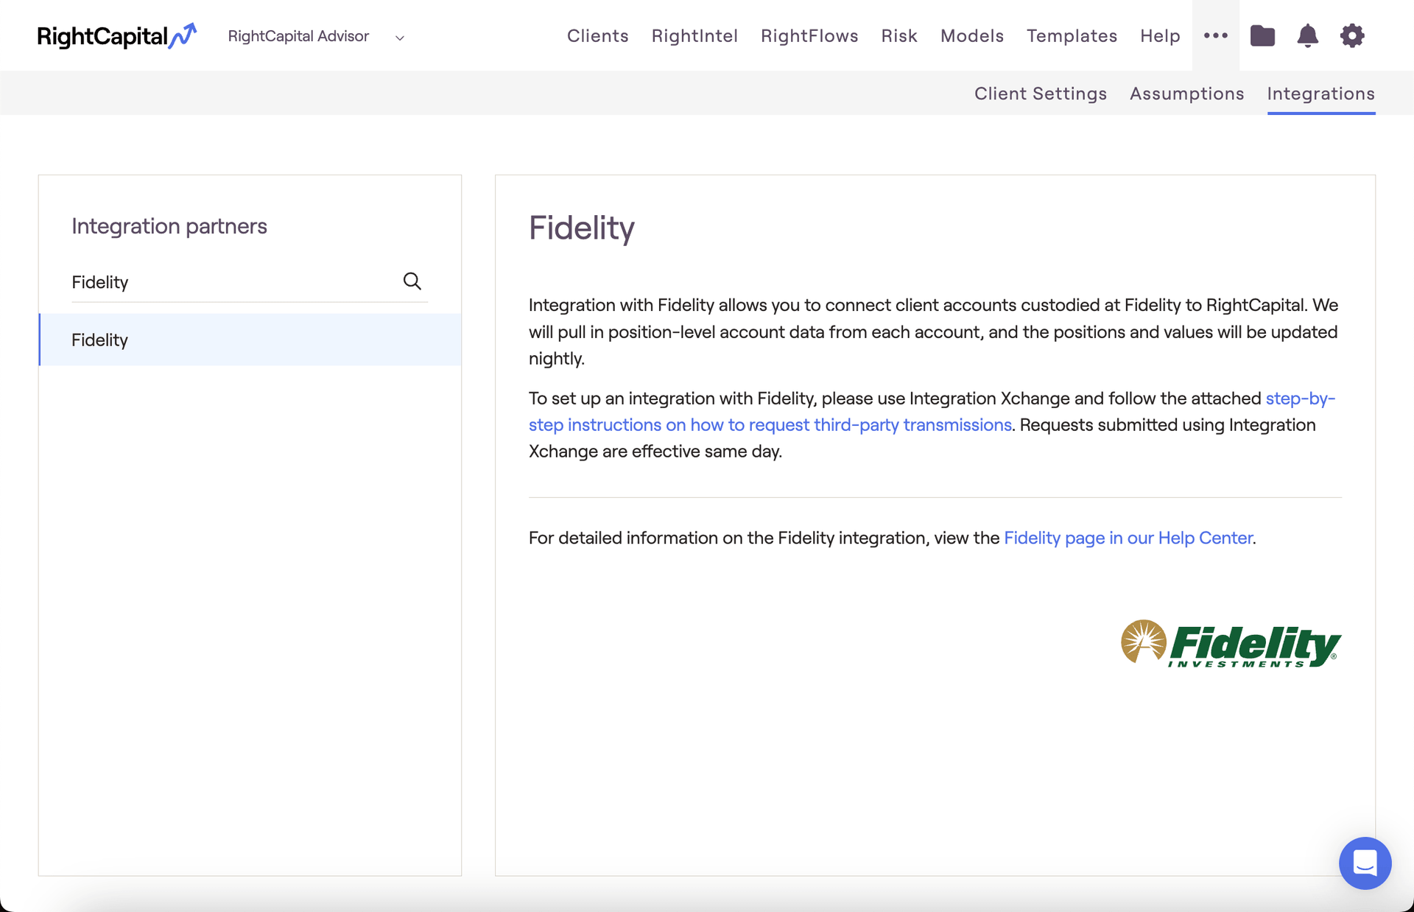Open step-by-step third-party transmissions instructions link
The image size is (1414, 912).
[x=770, y=425]
